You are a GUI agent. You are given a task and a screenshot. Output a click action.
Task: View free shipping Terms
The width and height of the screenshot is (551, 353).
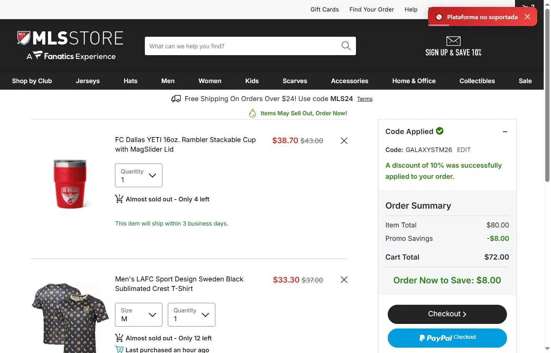coord(365,99)
